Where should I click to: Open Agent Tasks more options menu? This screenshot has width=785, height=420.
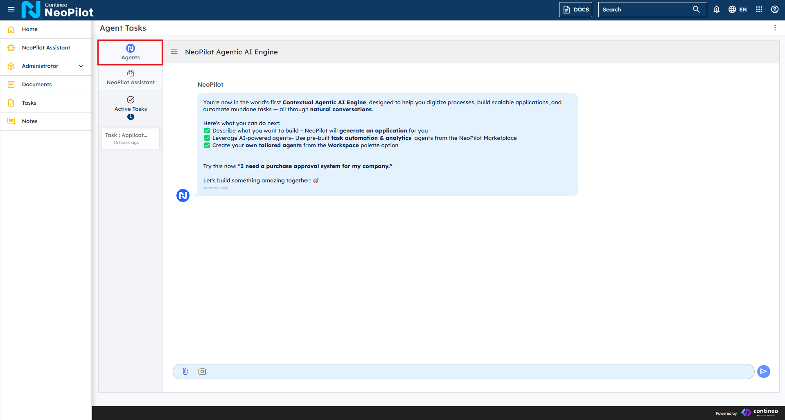point(774,28)
